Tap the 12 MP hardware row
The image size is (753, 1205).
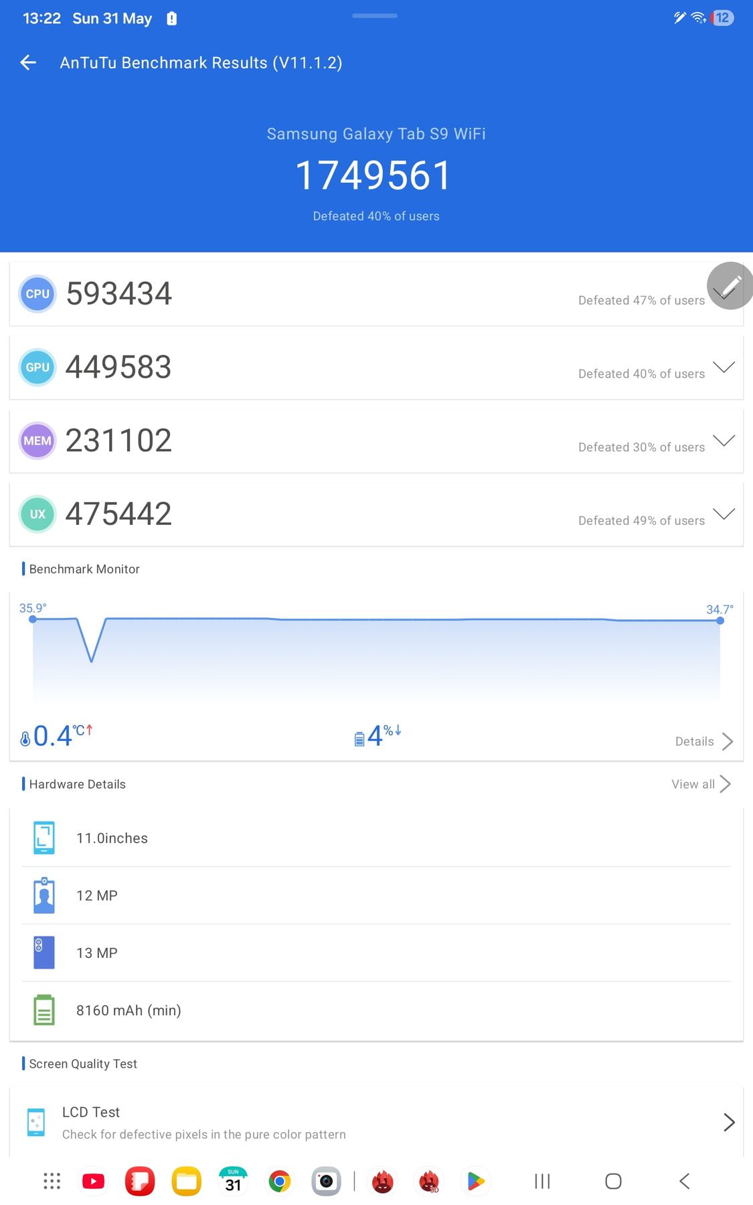(x=376, y=896)
